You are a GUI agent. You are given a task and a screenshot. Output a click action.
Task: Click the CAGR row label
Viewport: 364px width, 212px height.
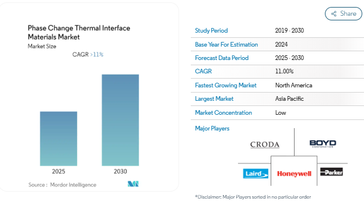coord(204,72)
